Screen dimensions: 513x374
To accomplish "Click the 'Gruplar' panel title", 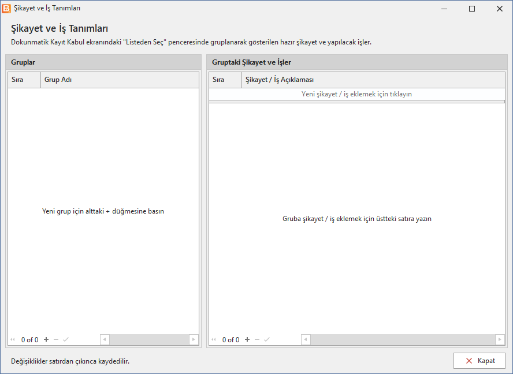I will [23, 62].
